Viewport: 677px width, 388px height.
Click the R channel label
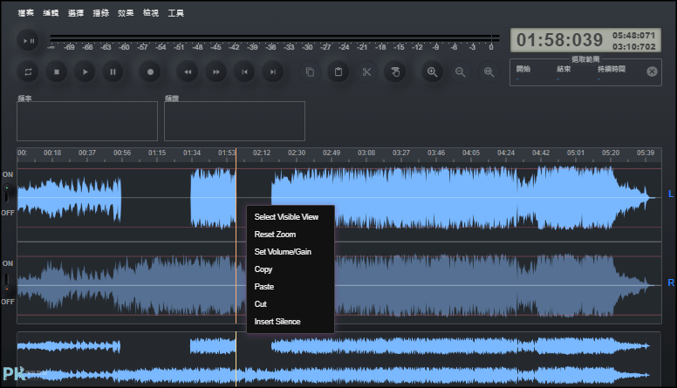[x=671, y=282]
